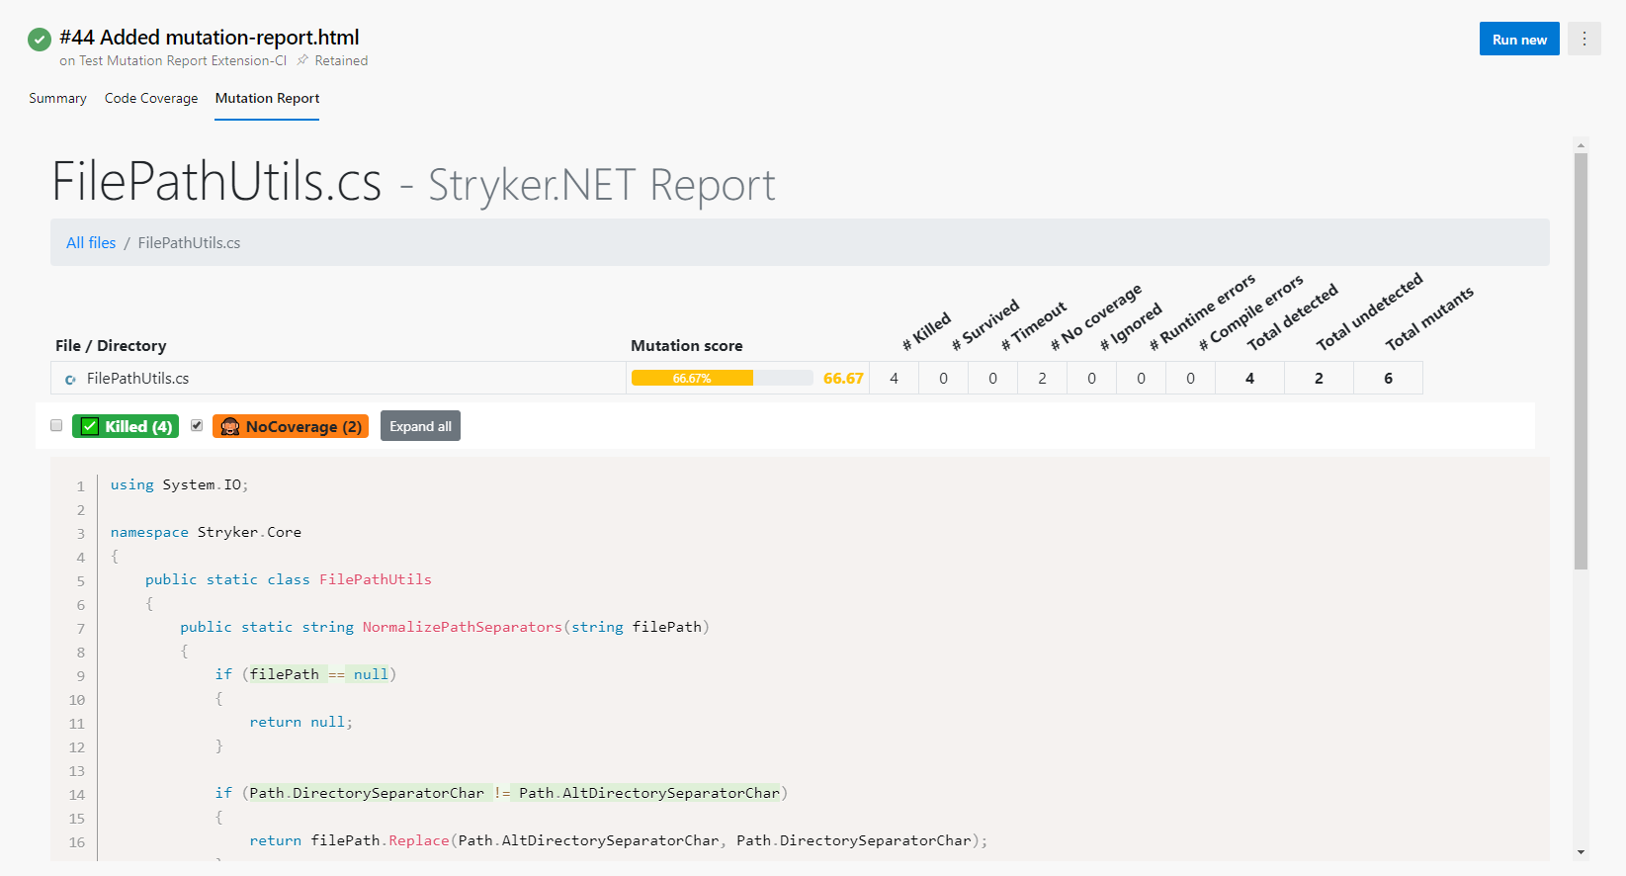Click the highlighted 'filePath == null' mutant
Image resolution: width=1626 pixels, height=876 pixels.
click(x=318, y=674)
